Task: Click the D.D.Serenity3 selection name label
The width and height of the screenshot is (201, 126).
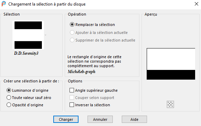Action: point(26,53)
